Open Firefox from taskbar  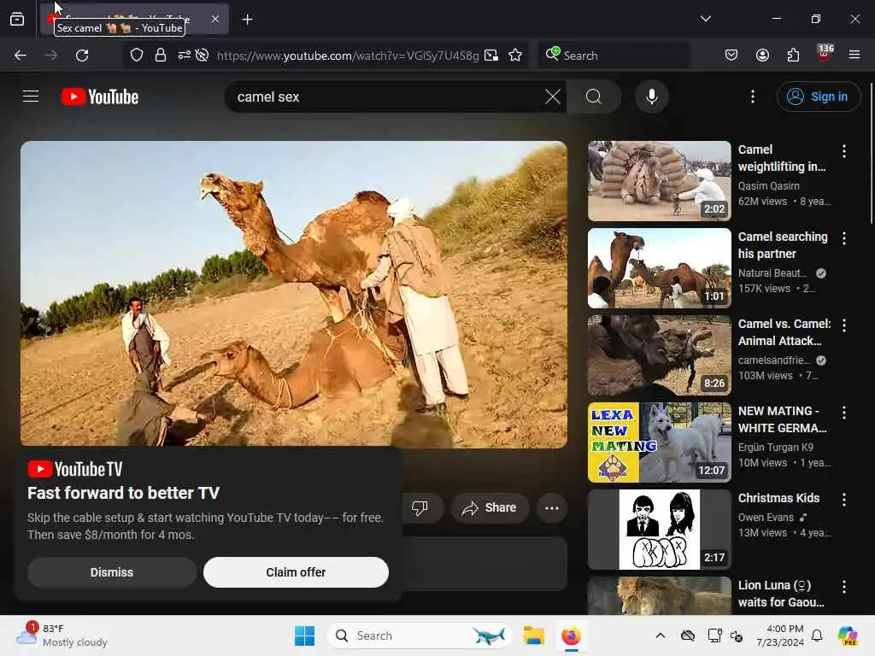tap(571, 635)
